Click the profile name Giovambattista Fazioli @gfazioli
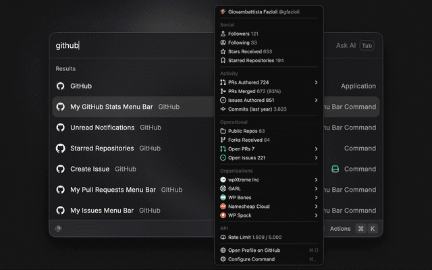The height and width of the screenshot is (270, 432). pyautogui.click(x=264, y=12)
